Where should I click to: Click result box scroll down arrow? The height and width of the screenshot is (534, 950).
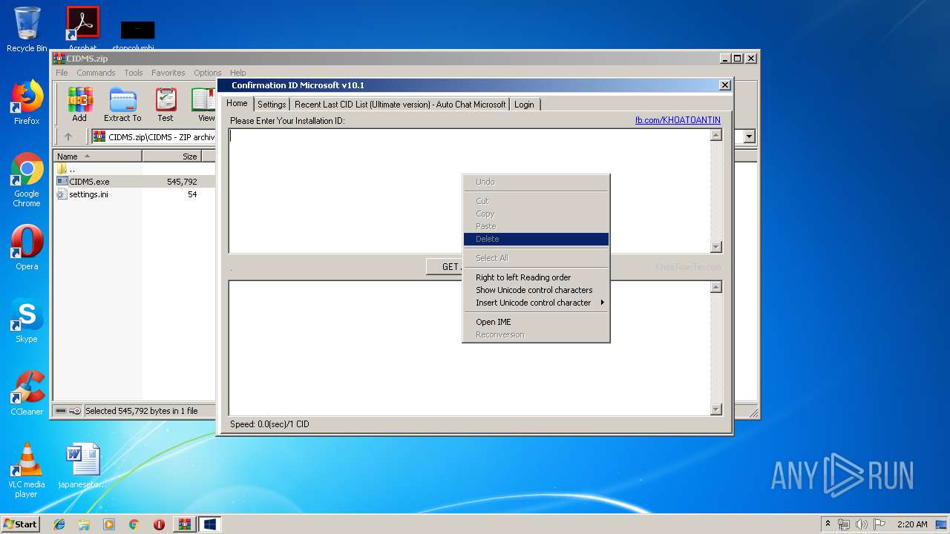716,409
